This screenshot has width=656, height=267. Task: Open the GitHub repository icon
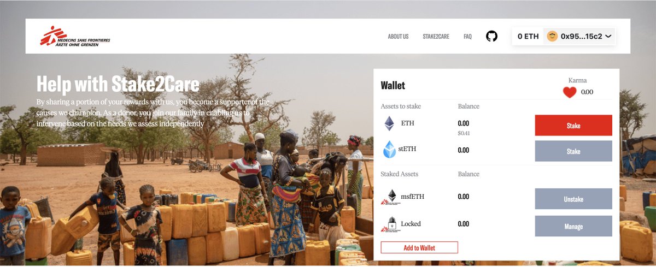click(x=491, y=37)
